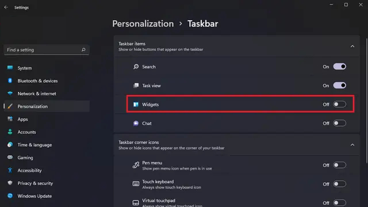
Task: Click the Bluetooth & devices icon
Action: pyautogui.click(x=10, y=80)
